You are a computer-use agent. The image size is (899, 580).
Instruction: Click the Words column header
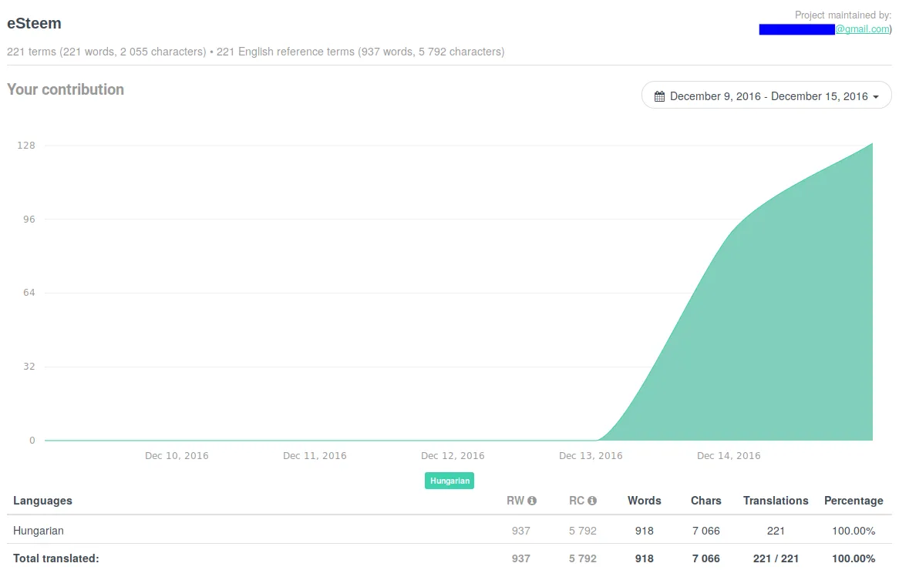(x=645, y=501)
